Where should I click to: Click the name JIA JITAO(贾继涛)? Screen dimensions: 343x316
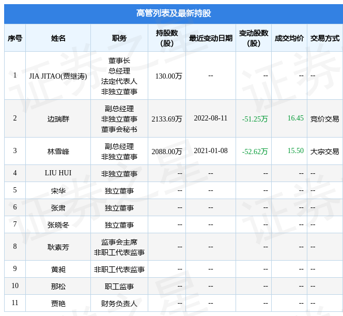click(58, 76)
